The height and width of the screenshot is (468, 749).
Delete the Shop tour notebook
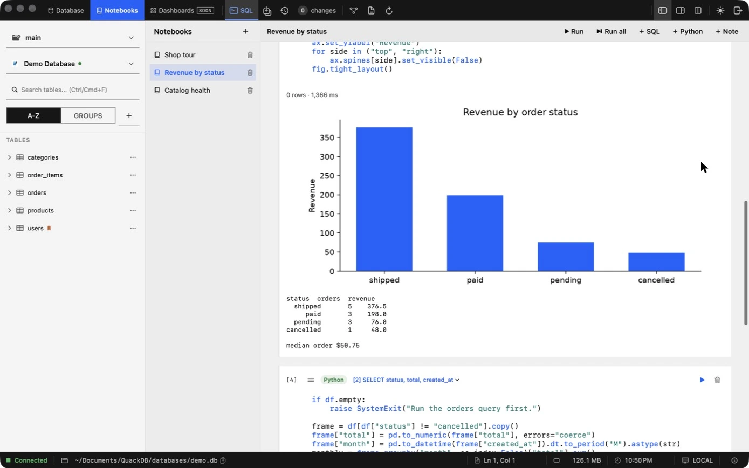[250, 55]
